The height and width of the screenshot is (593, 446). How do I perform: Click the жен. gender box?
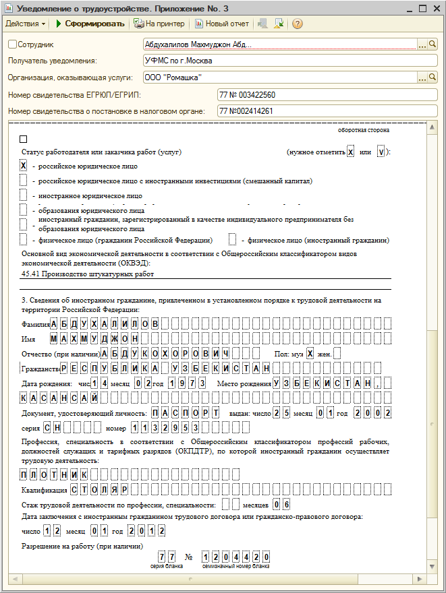(337, 354)
